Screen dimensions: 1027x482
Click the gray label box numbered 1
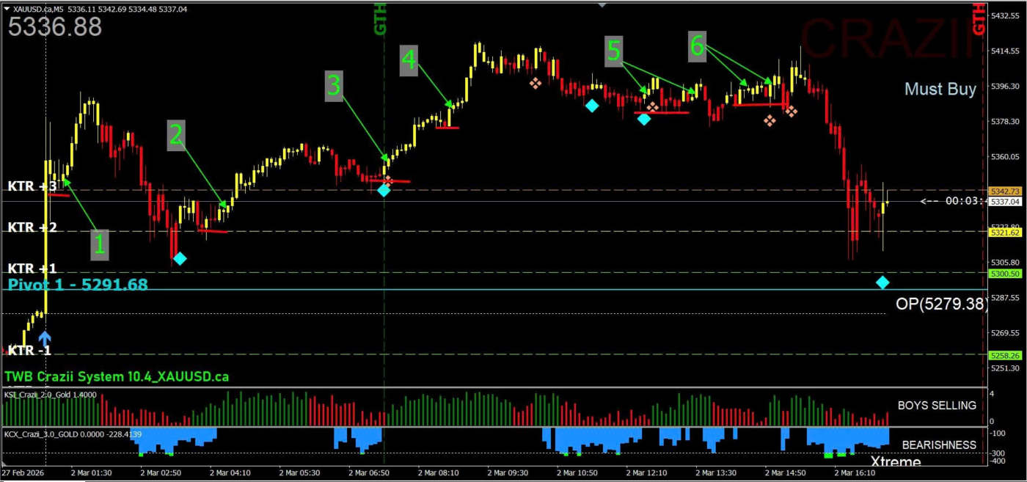pyautogui.click(x=99, y=244)
